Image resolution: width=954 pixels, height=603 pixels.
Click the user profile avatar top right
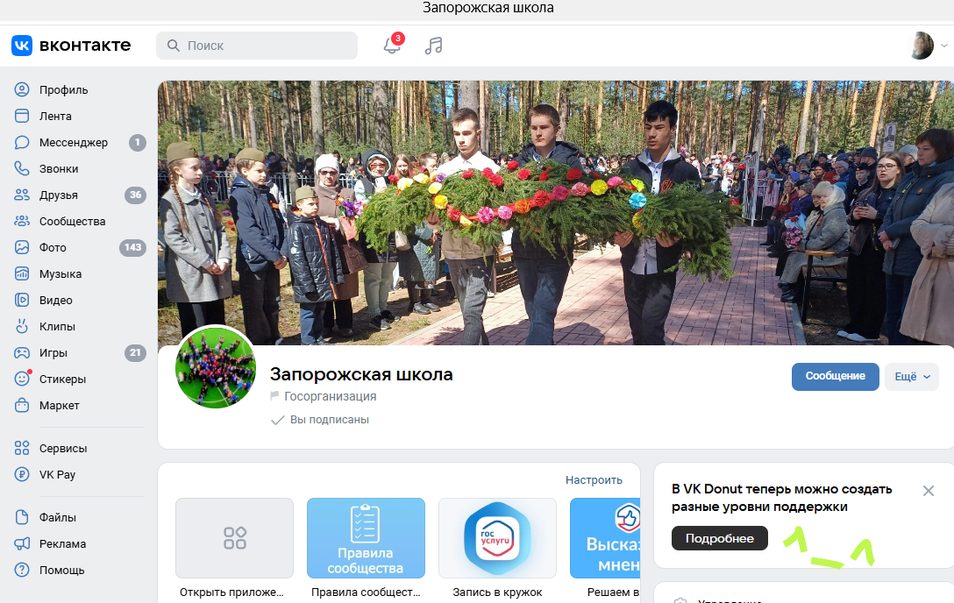[x=922, y=46]
